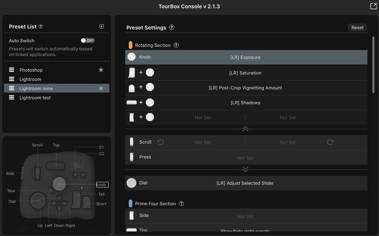Click drag handle icon of Lightroom test preset
This screenshot has height=236, width=379.
tap(11, 97)
